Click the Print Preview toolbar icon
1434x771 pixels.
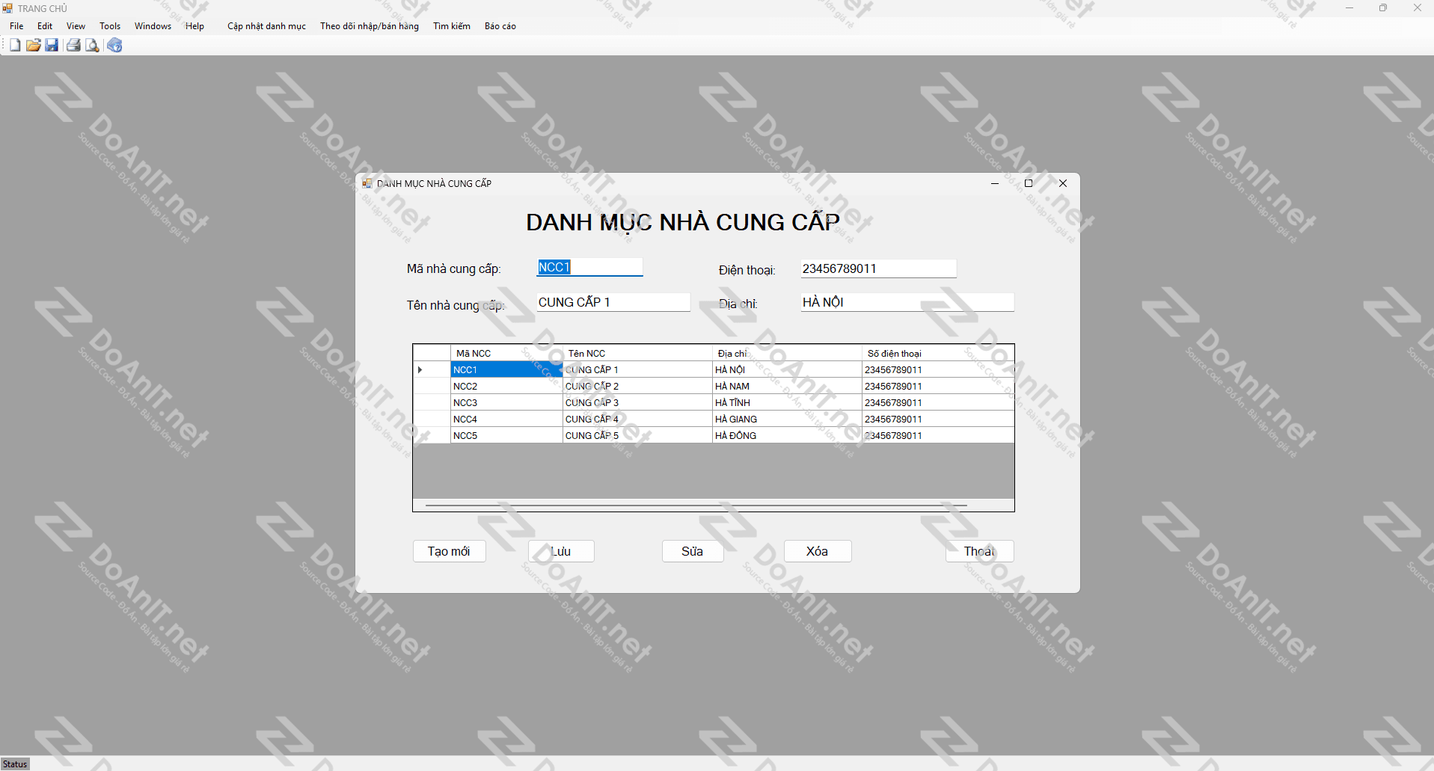pyautogui.click(x=92, y=46)
